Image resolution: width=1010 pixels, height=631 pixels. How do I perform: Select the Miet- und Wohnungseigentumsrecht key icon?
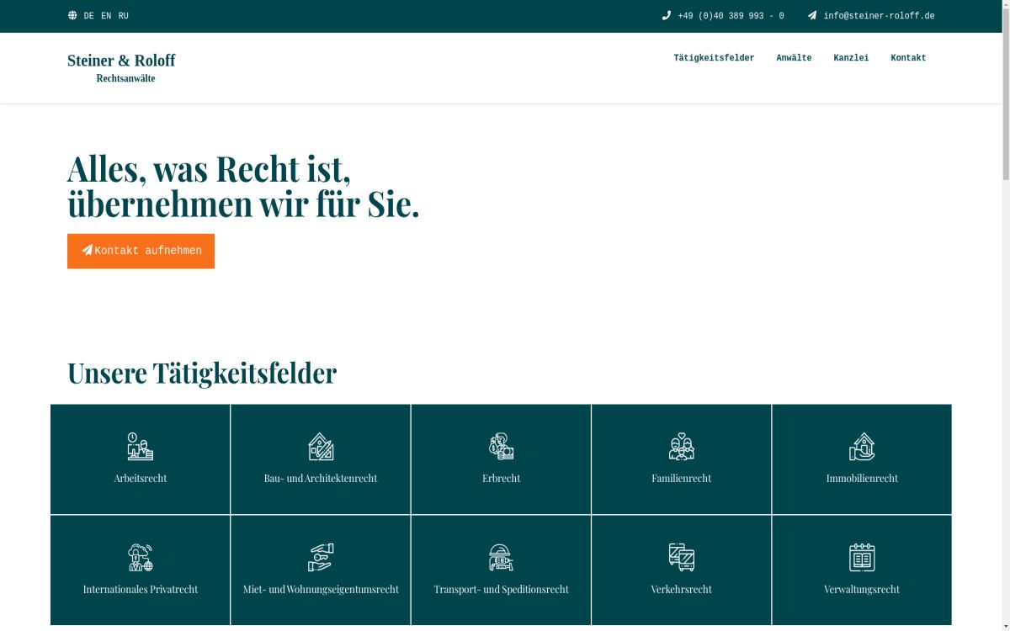320,558
